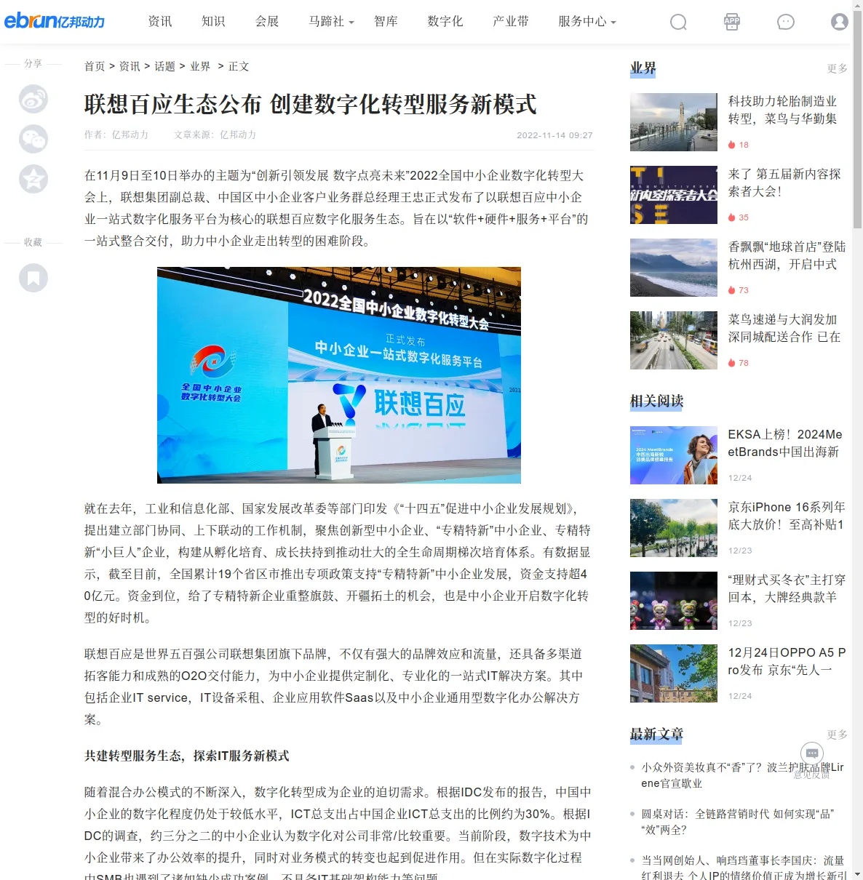Viewport: 863px width, 880px height.
Task: Open the message bubble icon in header
Action: tap(786, 22)
